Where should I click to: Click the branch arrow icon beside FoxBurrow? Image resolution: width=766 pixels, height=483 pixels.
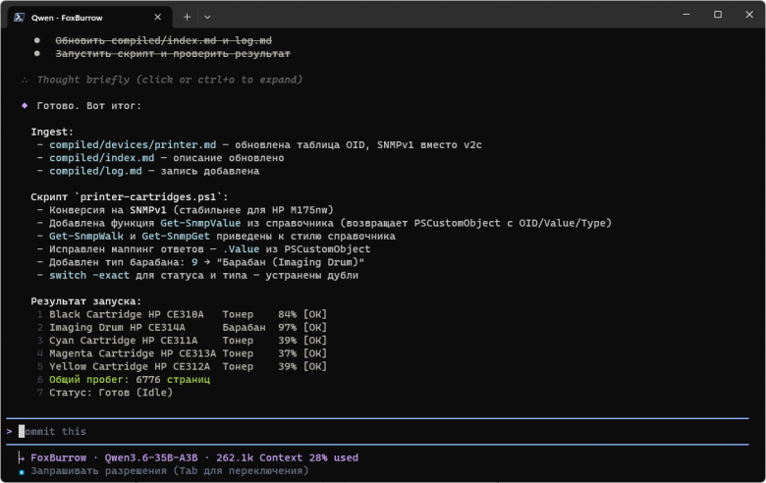point(21,458)
